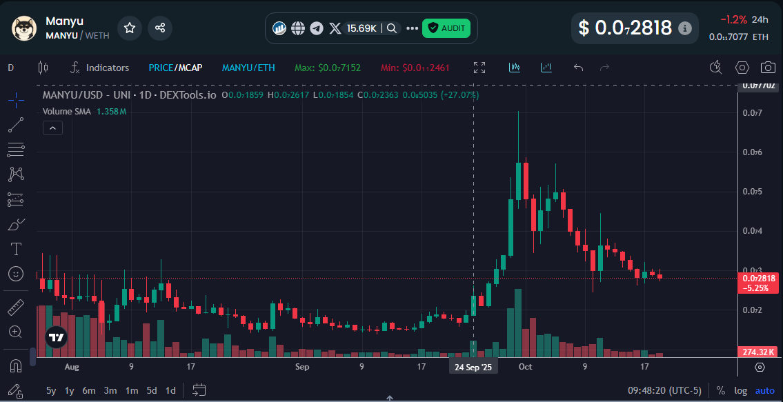
Task: Open the Telegram icon link
Action: coord(317,28)
